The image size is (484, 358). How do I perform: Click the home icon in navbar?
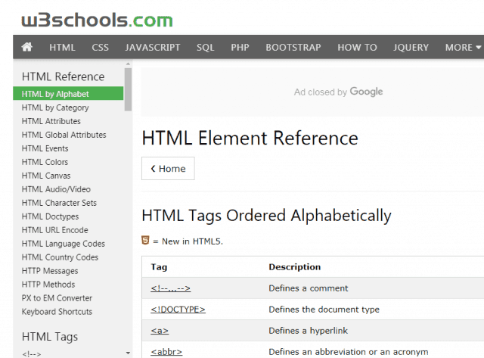coord(27,47)
